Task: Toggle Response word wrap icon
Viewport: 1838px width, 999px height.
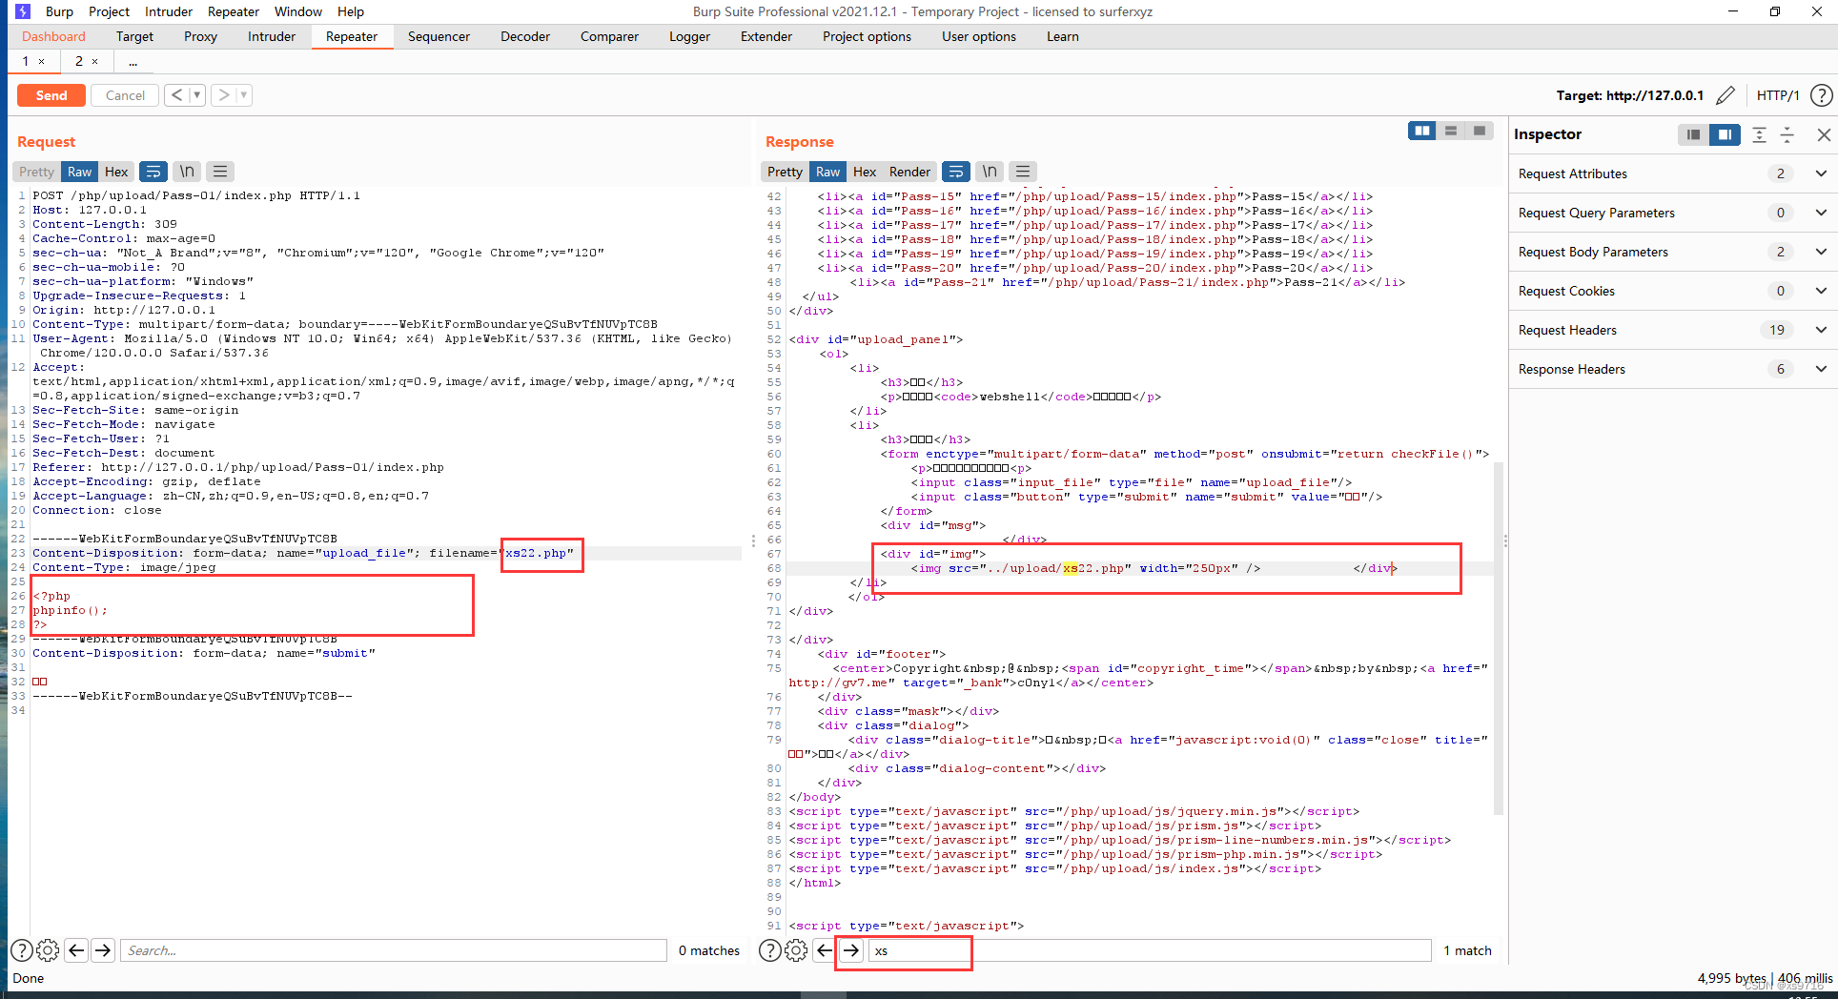Action: coord(955,172)
